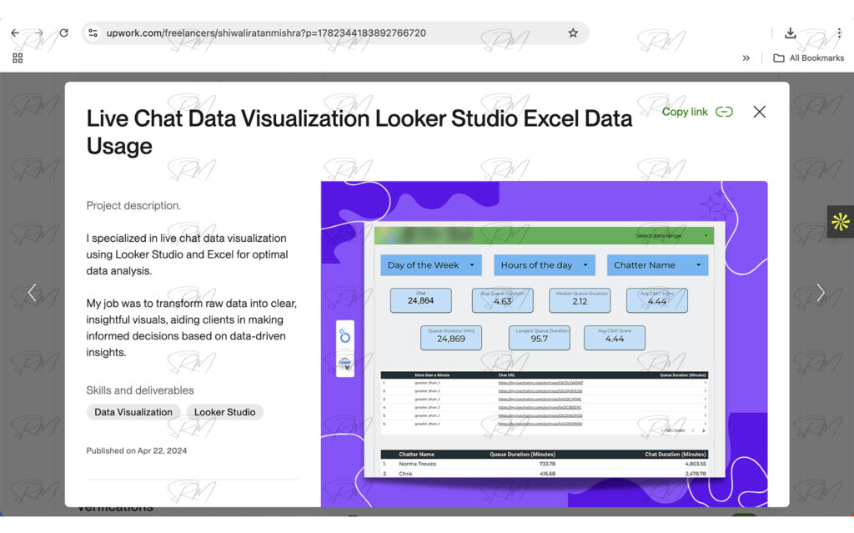Click the Project description heading
Screen dimensions: 854x533
[x=133, y=205]
